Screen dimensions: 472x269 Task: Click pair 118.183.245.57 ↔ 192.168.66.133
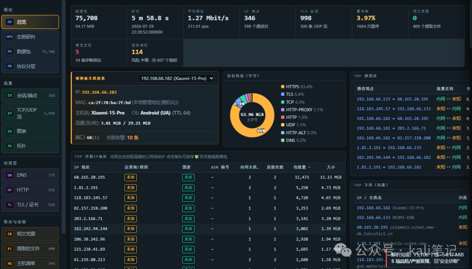(393, 109)
